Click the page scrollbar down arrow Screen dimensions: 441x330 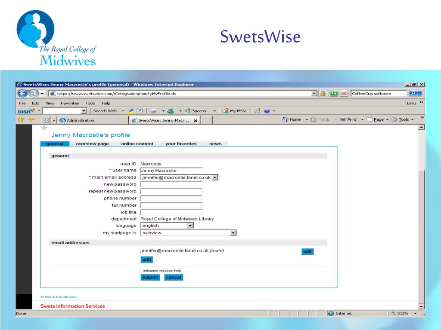[x=421, y=306]
